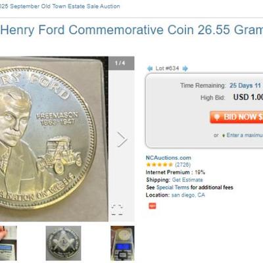
Task: Visit the NCAuctions.com seller page
Action: coord(168,158)
